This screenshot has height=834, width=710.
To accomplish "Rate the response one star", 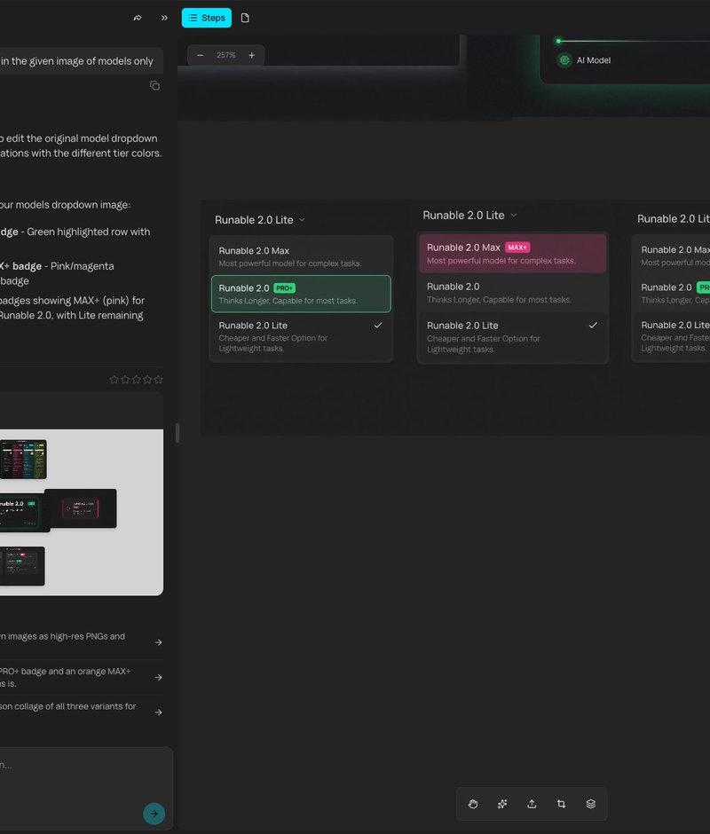I will [x=114, y=379].
